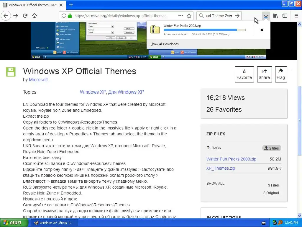Open the Windows XP topic link
This screenshot has width=302, height=227.
(x=93, y=92)
